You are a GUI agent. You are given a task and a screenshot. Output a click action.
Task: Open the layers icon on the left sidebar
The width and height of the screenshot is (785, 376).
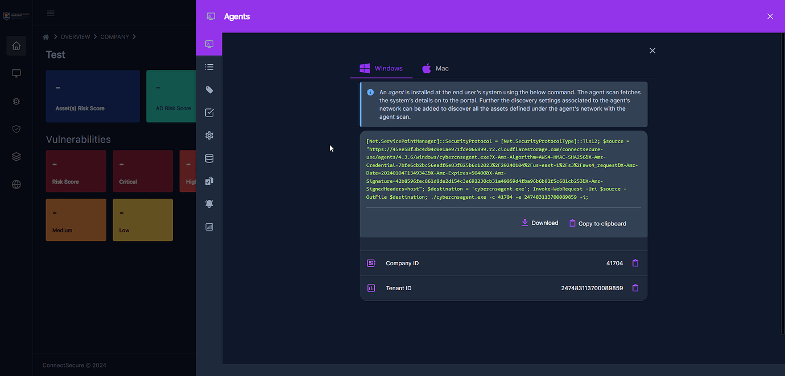[16, 156]
